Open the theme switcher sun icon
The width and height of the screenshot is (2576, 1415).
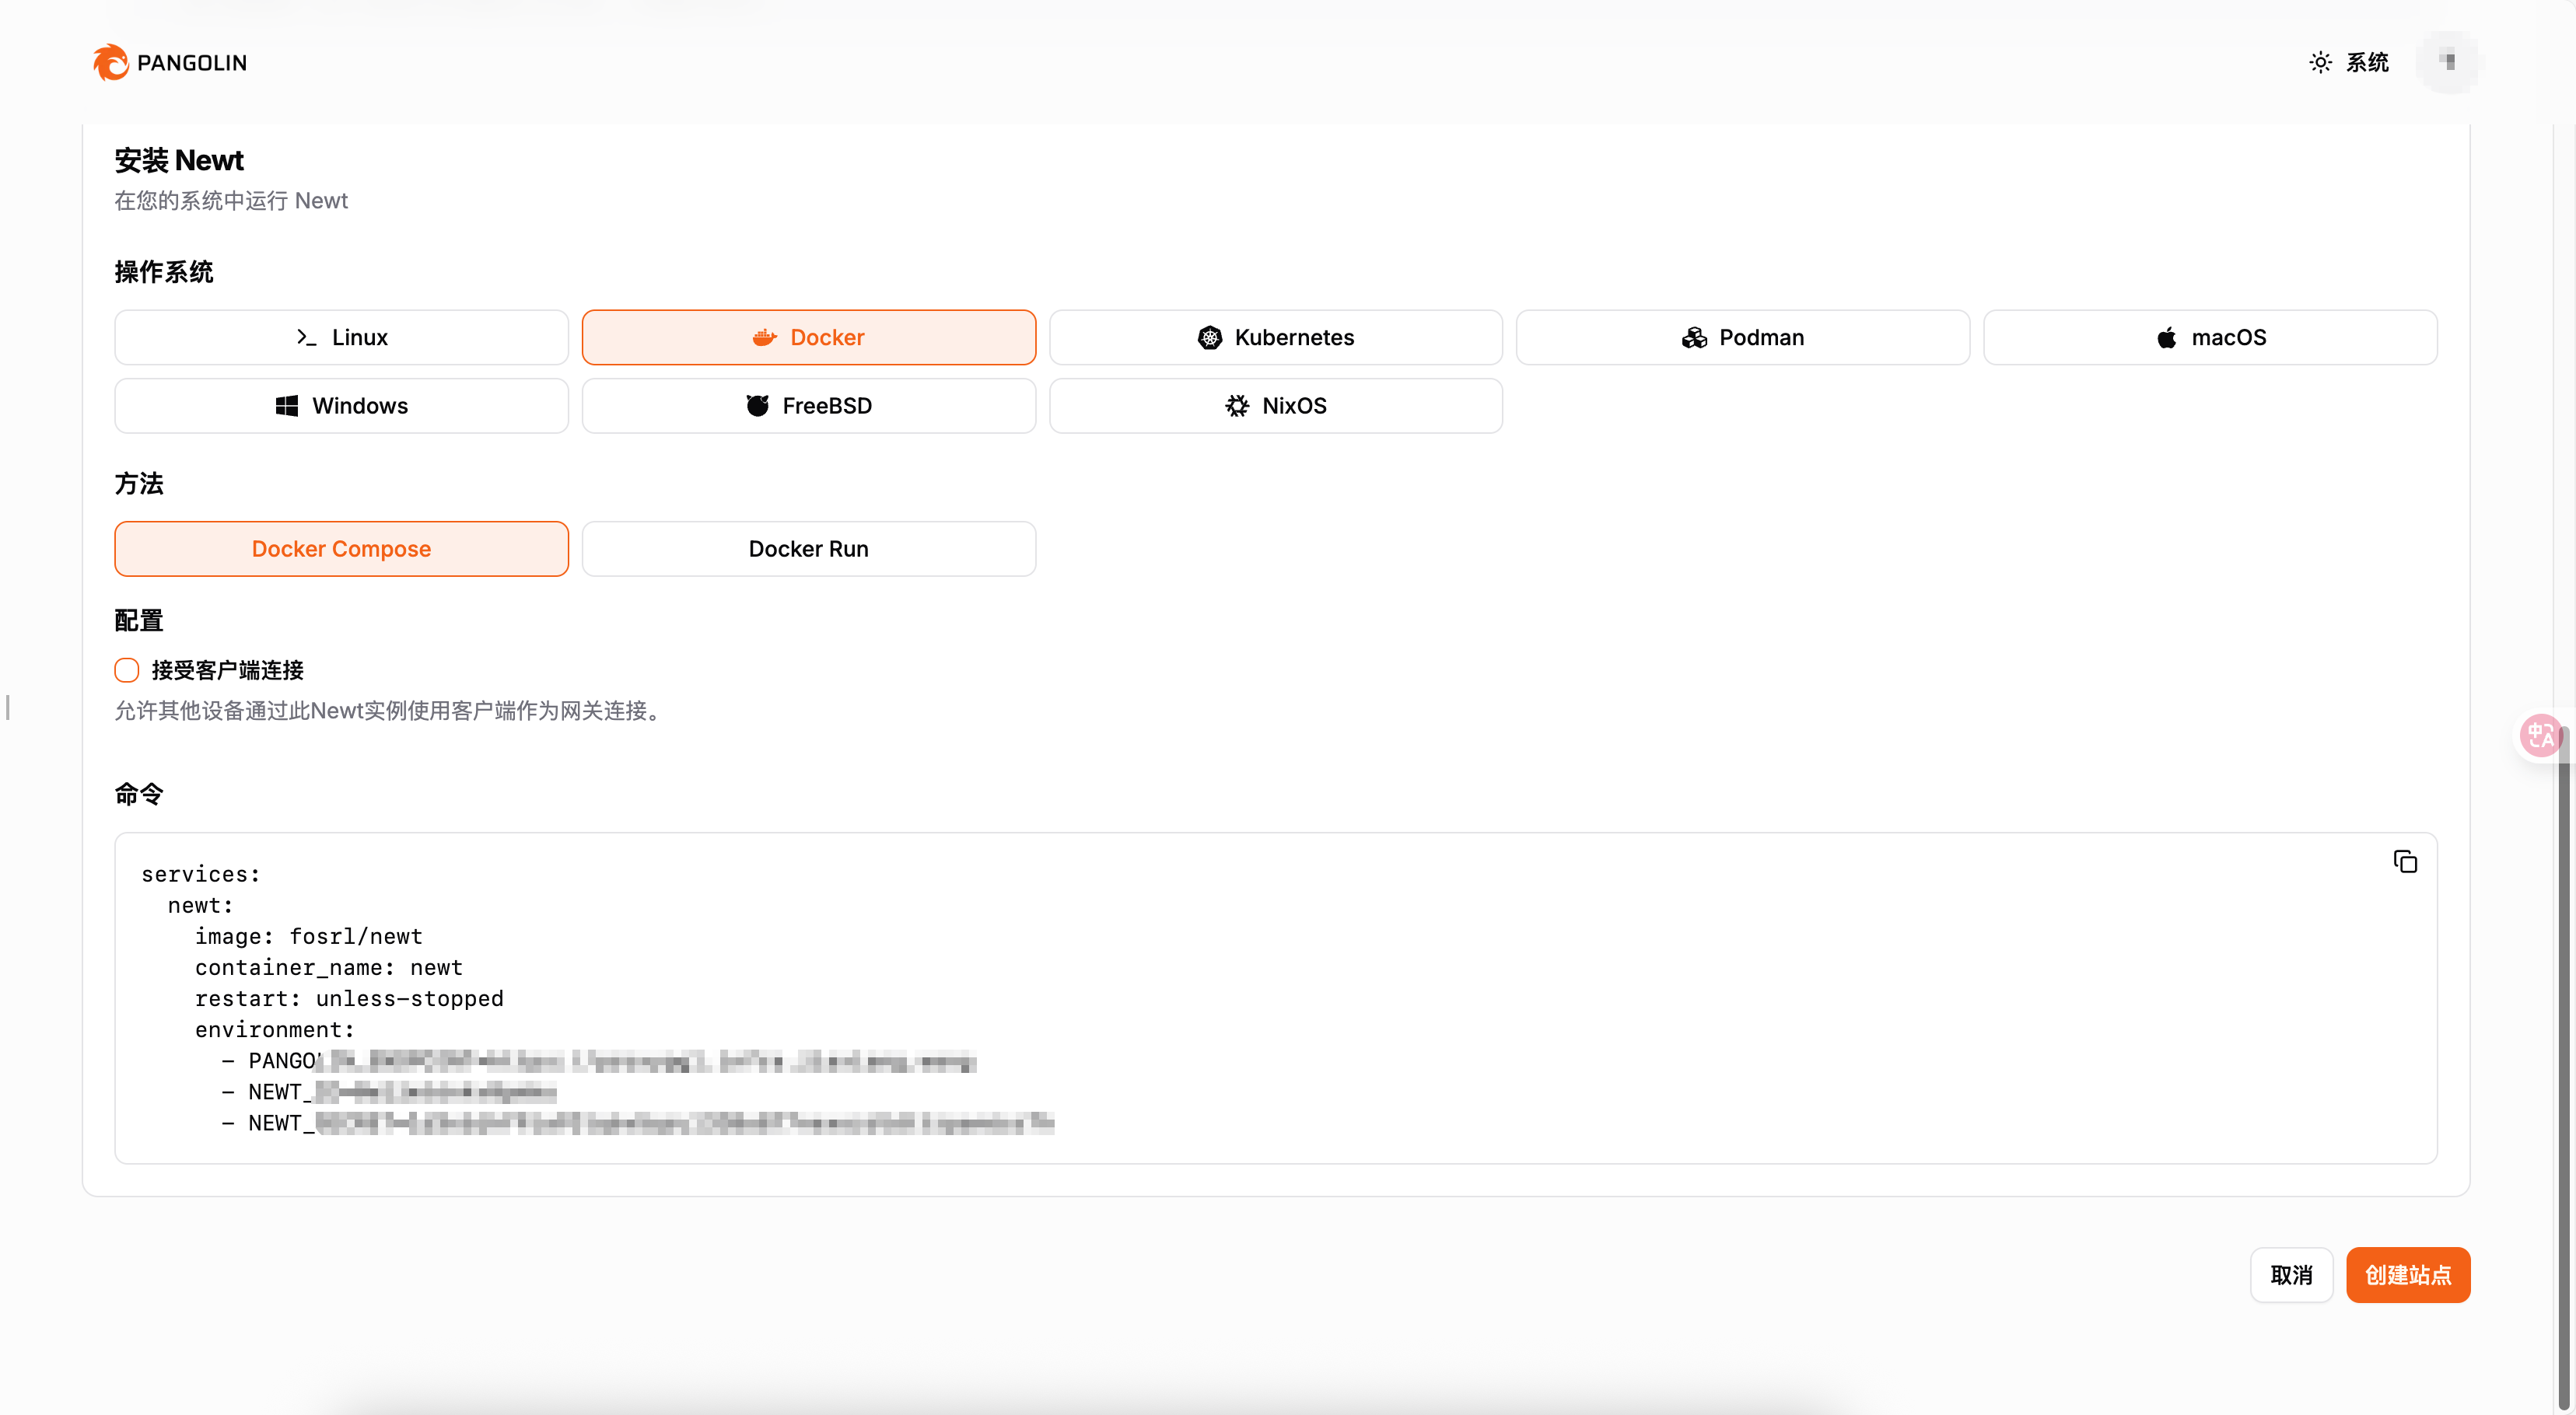click(2320, 62)
